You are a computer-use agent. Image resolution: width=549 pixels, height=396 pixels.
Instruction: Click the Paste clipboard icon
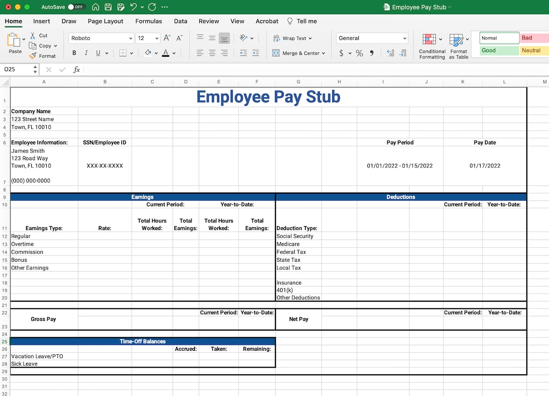13,40
